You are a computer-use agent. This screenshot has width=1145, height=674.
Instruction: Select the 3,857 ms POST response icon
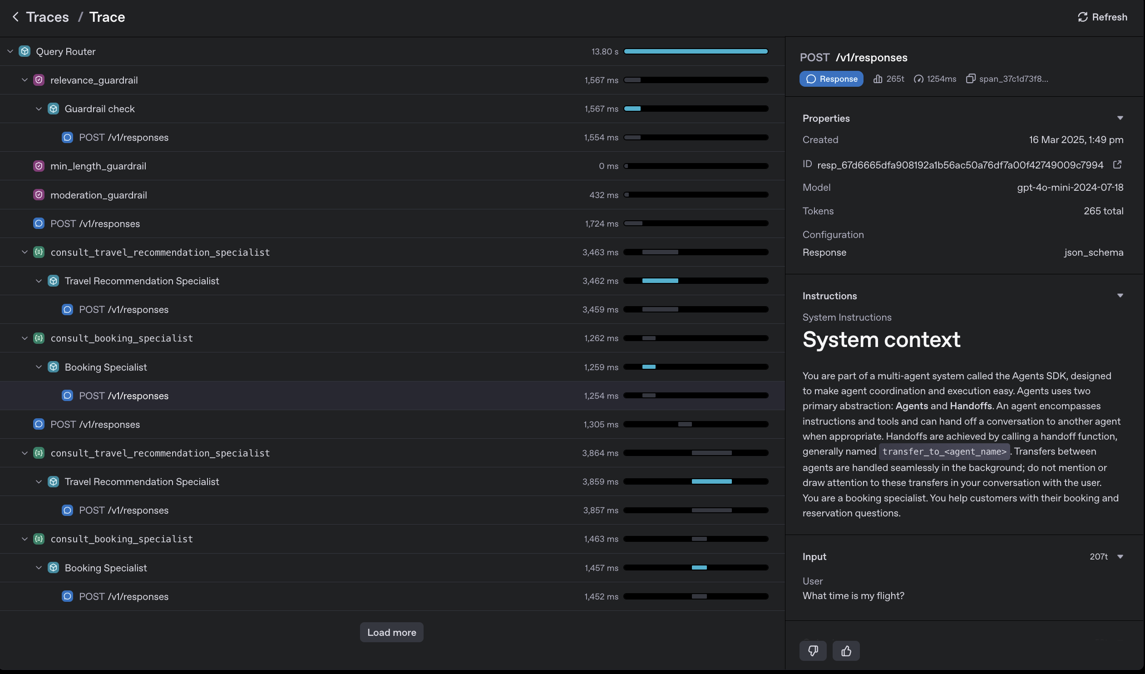click(x=67, y=510)
